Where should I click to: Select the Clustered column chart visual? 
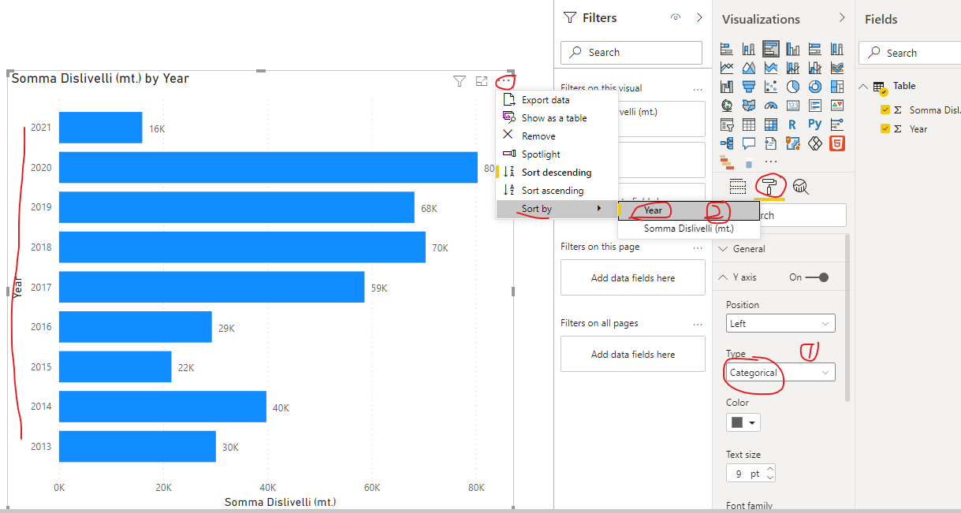[x=793, y=49]
